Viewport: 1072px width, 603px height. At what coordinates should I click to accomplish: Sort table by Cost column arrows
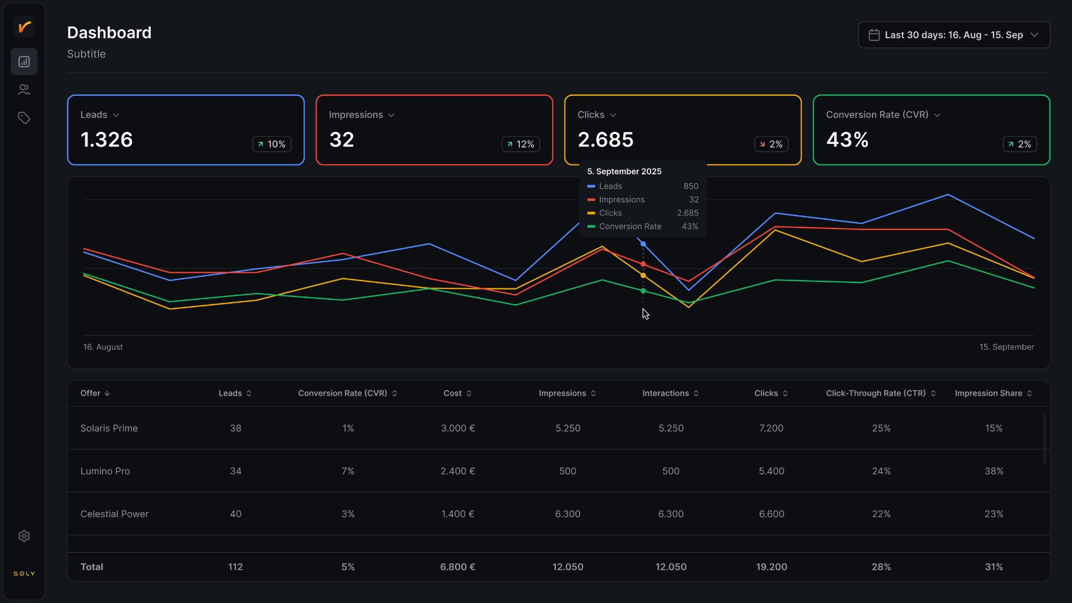point(469,394)
